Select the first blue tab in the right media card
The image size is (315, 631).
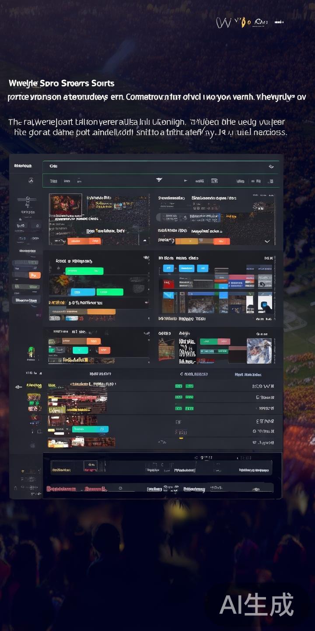coord(168,268)
